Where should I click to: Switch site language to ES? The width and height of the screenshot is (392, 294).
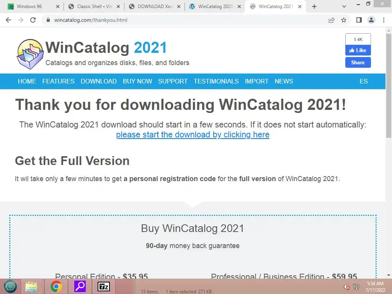pos(364,81)
